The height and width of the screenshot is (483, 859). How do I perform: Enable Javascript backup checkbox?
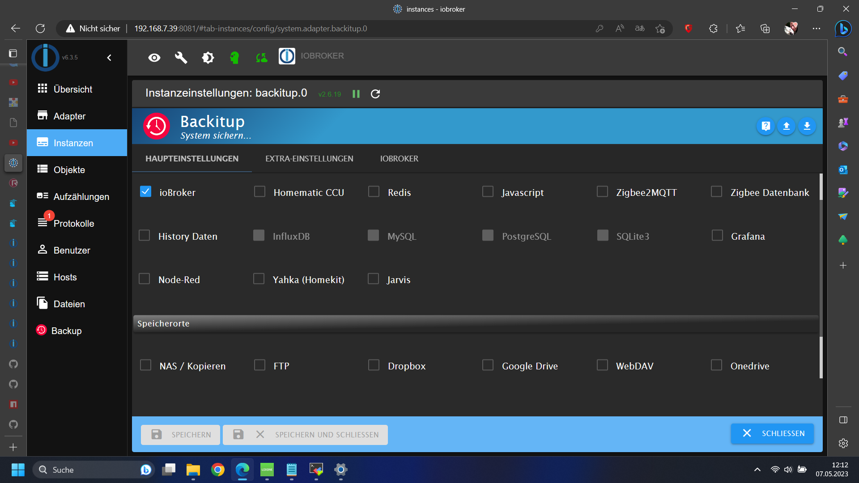click(488, 191)
